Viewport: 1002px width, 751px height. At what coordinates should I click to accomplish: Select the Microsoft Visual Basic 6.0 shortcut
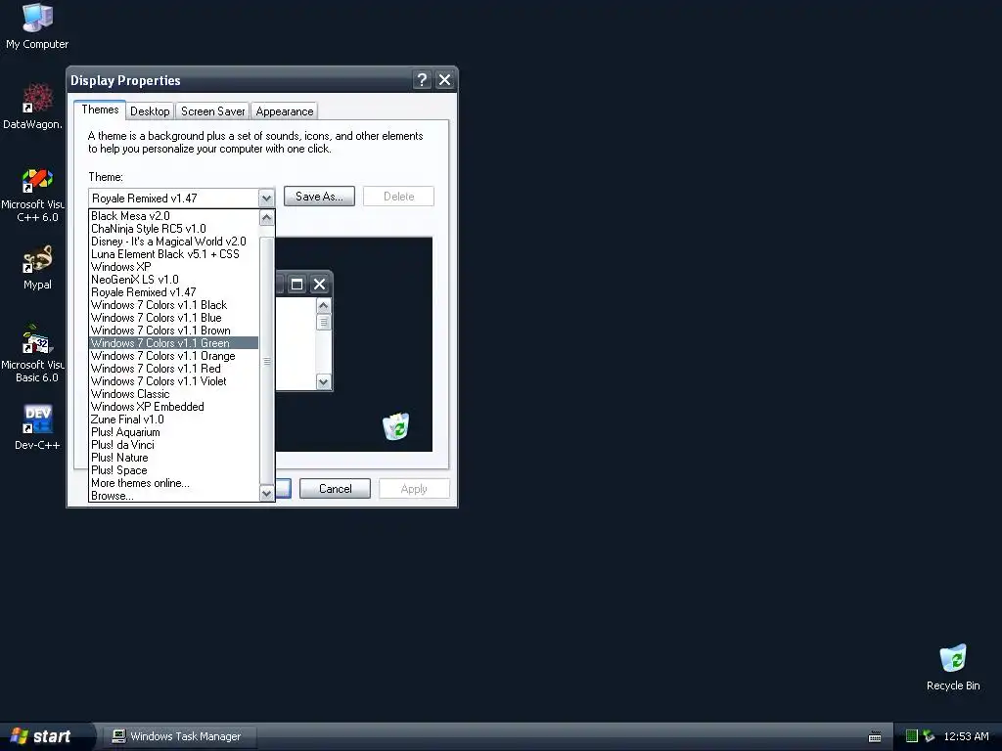pos(33,354)
